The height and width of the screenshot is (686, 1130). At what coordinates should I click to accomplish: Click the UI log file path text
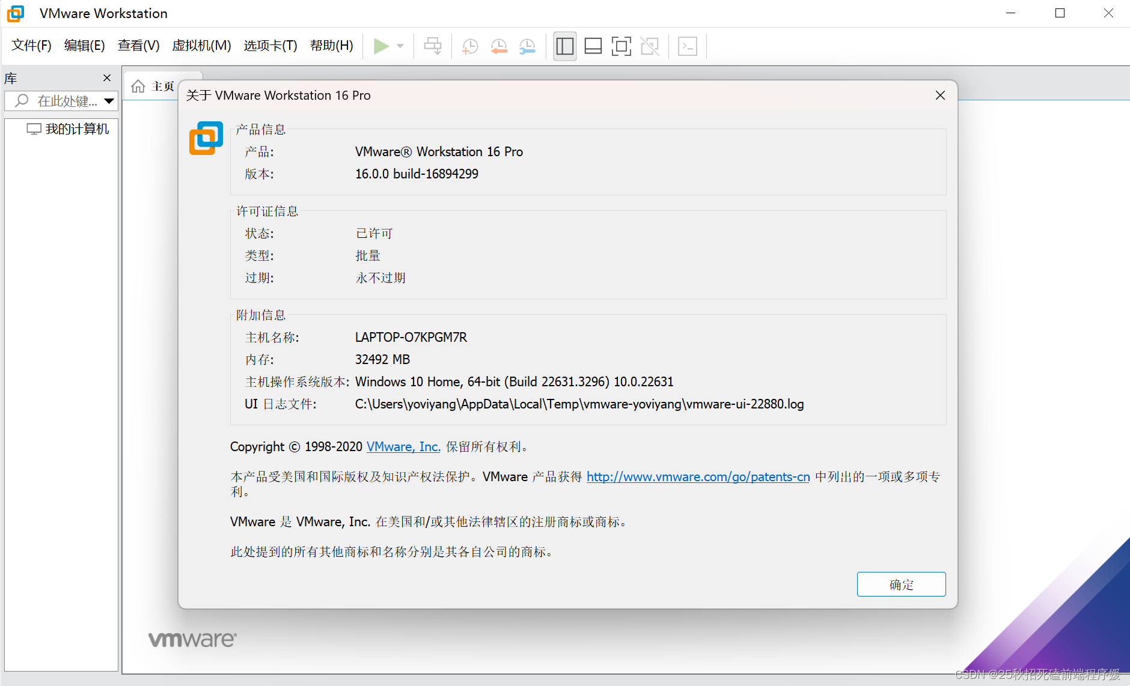(579, 404)
